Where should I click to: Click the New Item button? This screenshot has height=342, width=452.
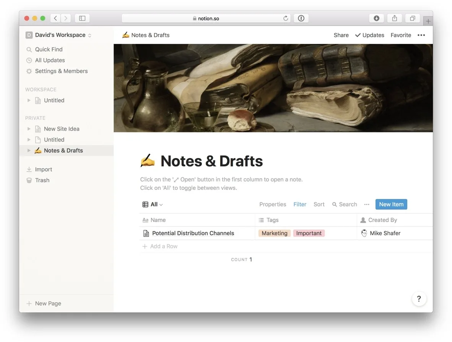391,204
